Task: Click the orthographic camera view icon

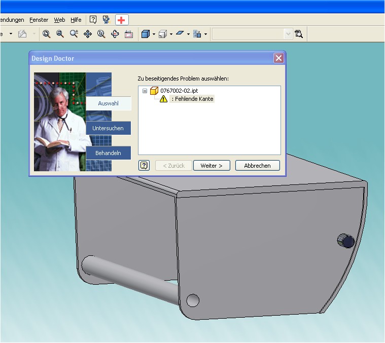Action: (162, 34)
